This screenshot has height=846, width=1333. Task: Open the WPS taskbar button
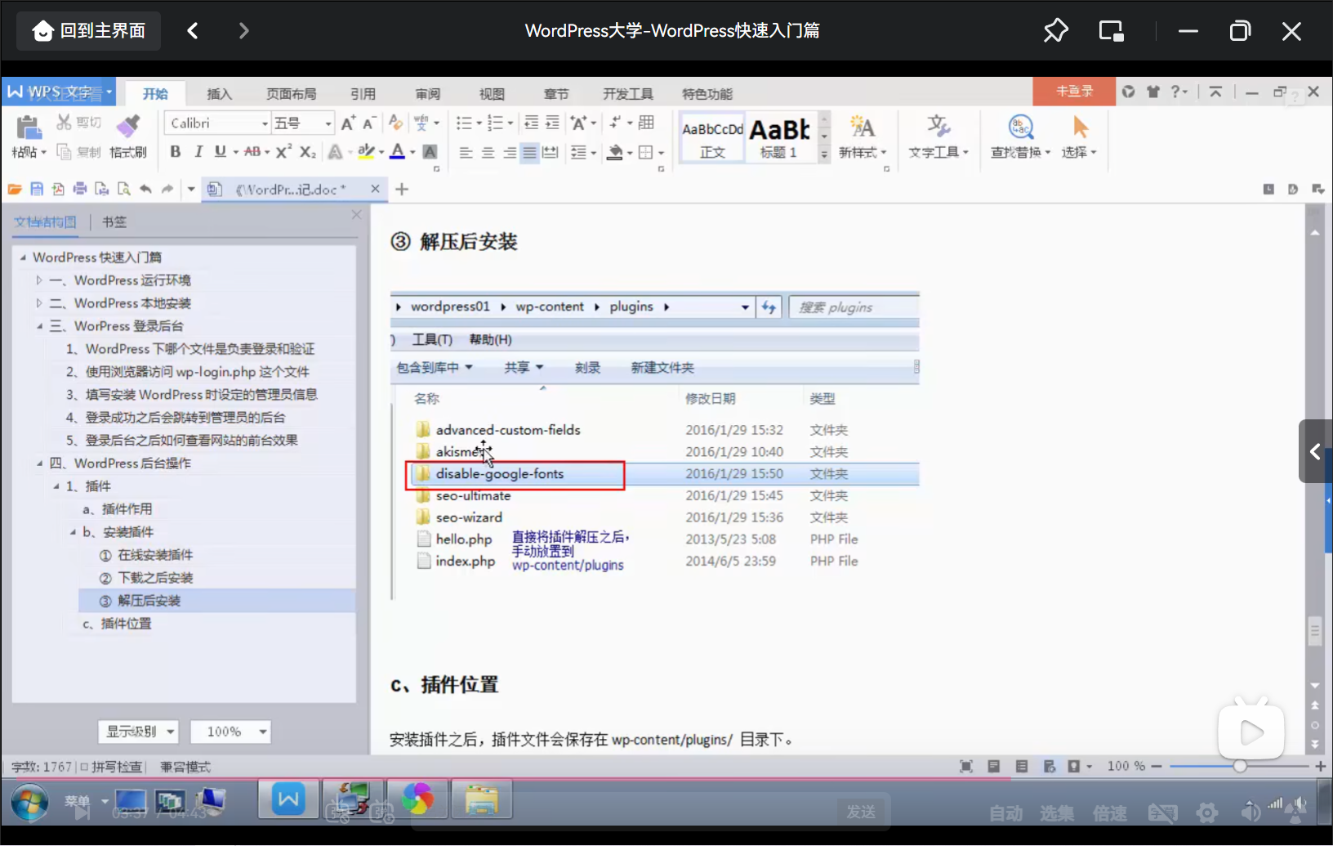tap(288, 799)
